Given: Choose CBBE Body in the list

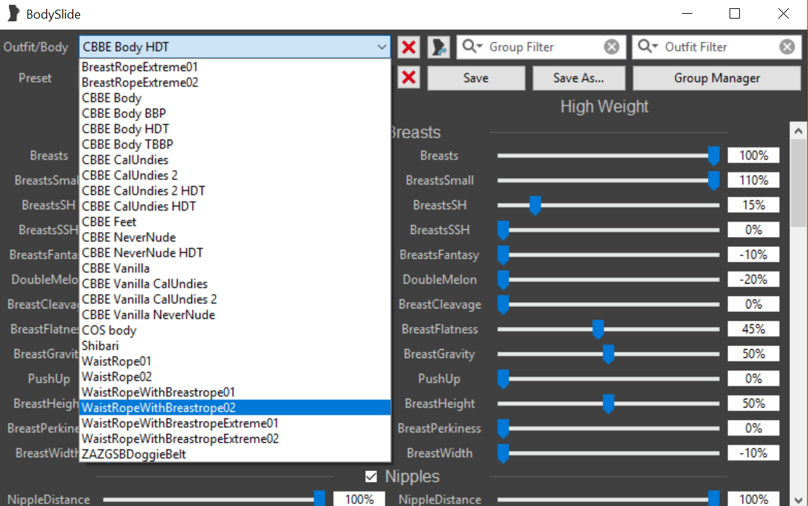Looking at the screenshot, I should click(235, 98).
